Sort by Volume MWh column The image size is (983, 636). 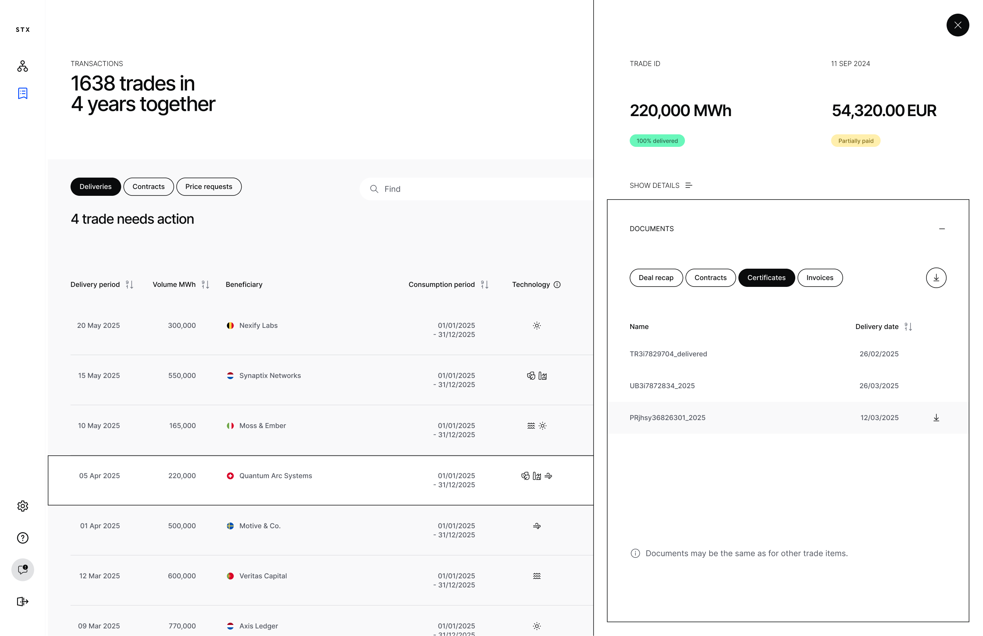[205, 285]
